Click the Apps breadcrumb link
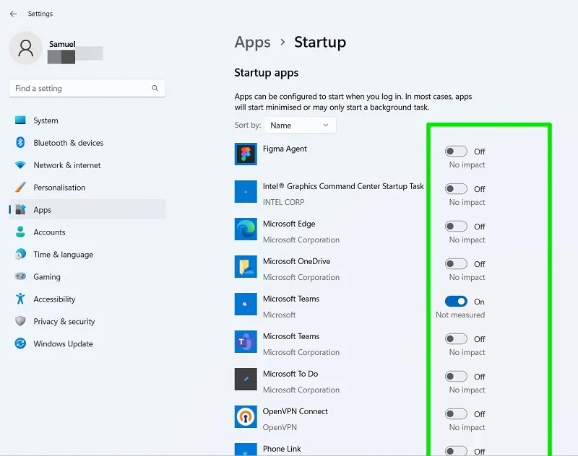The height and width of the screenshot is (456, 578). tap(252, 43)
